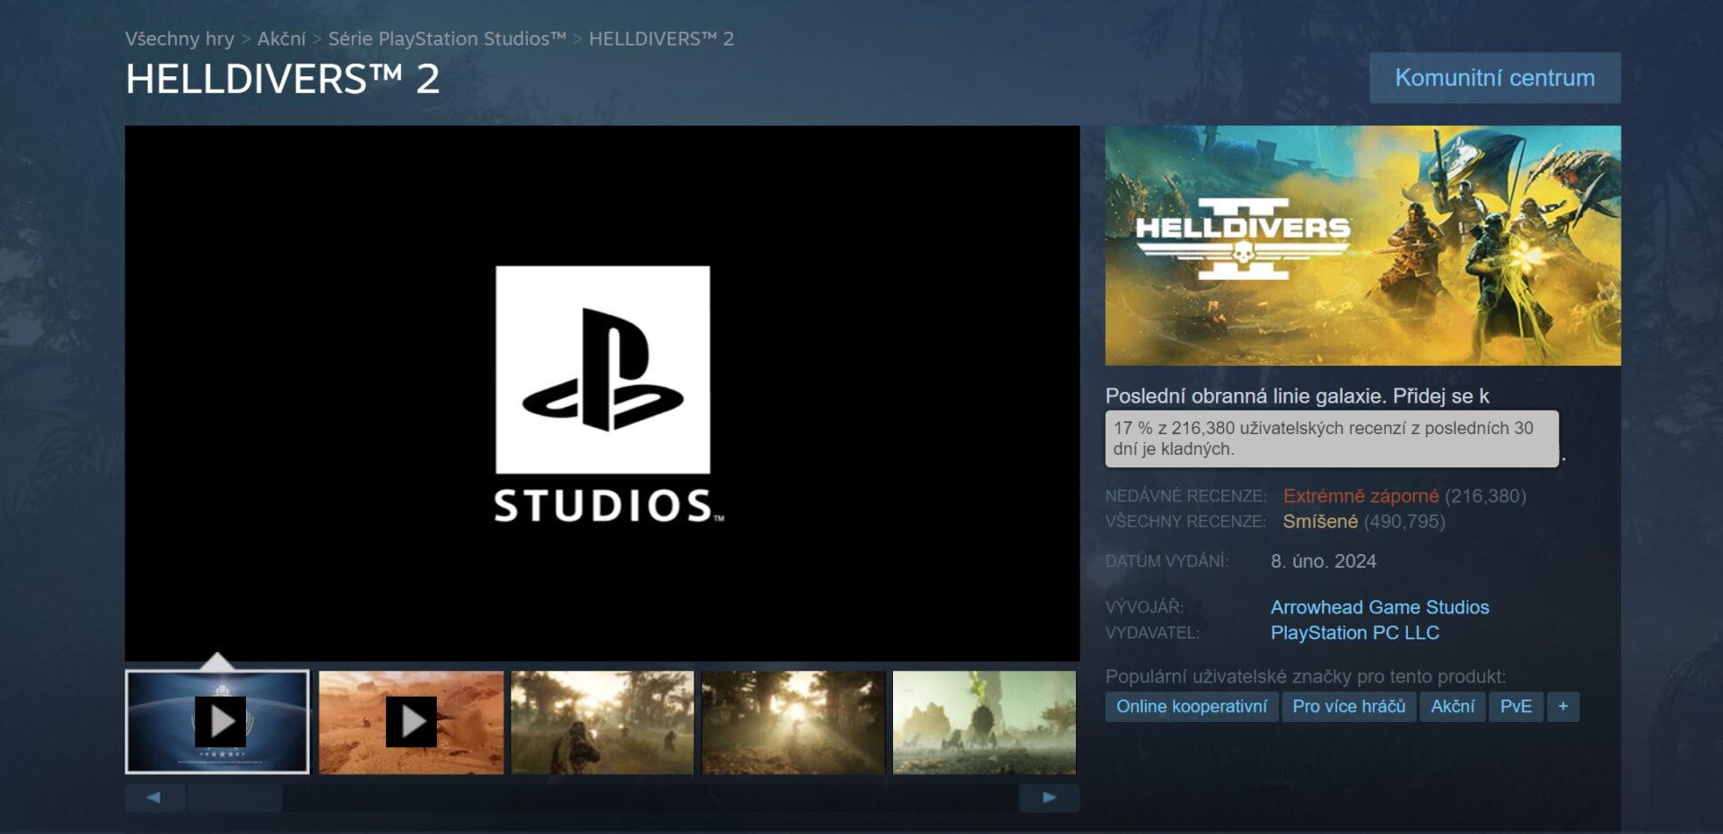Click the release date 8. úno. 2024
The image size is (1723, 834).
tap(1323, 561)
